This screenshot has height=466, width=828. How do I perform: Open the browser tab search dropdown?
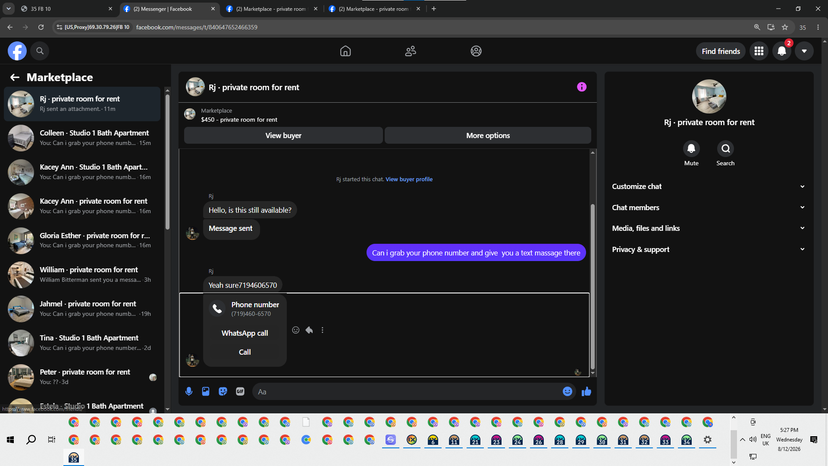pos(9,9)
